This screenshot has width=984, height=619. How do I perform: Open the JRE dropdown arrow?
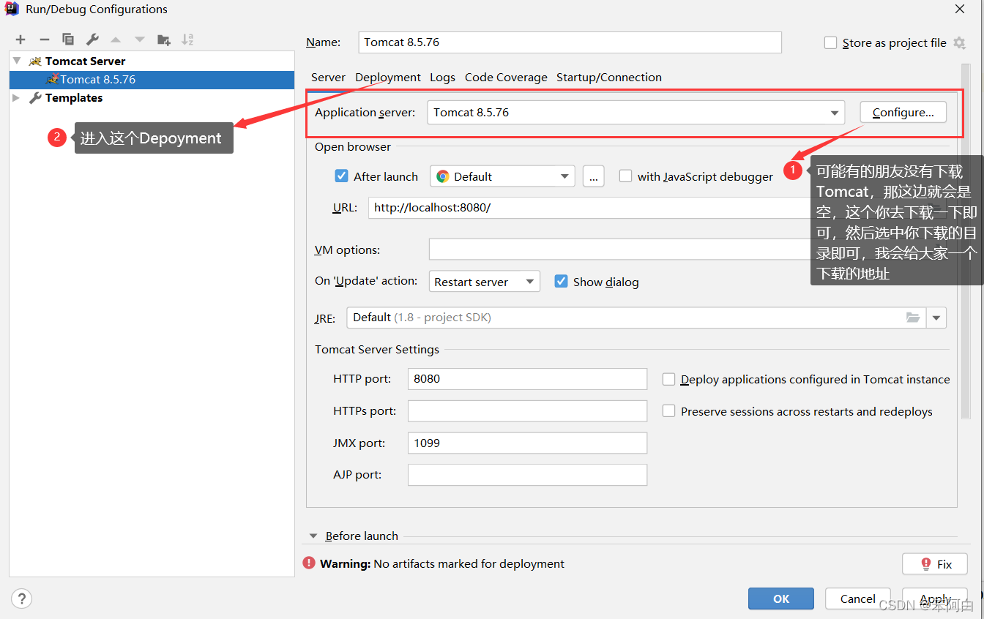point(936,318)
